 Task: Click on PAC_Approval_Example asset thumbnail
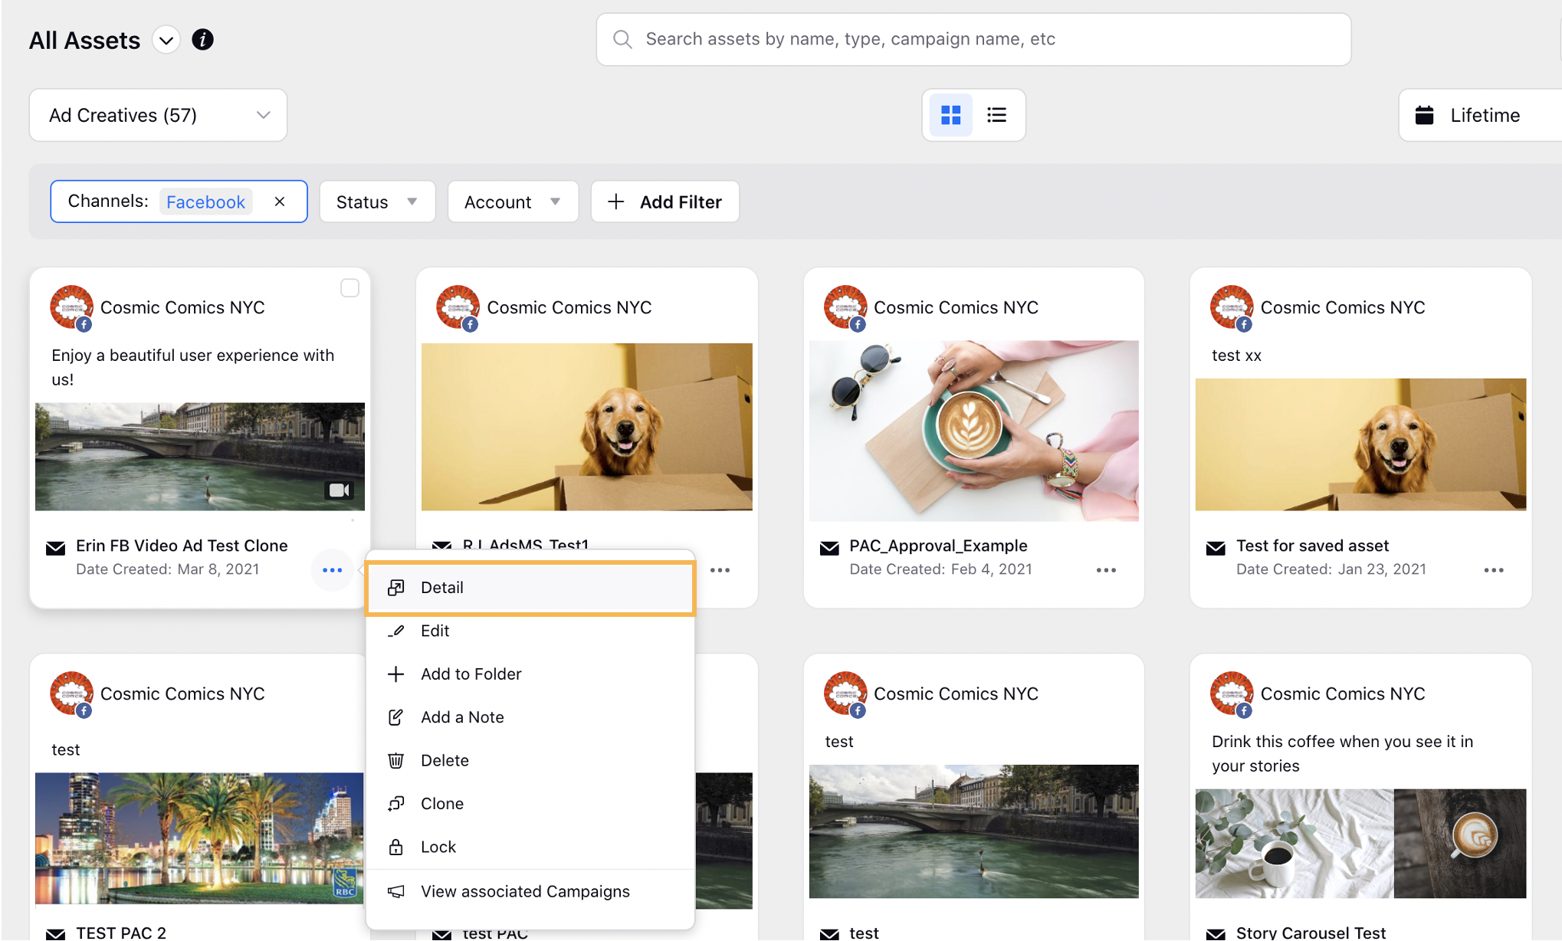point(973,433)
